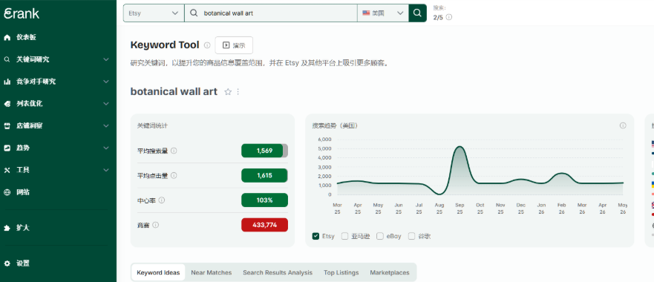The image size is (654, 282).
Task: Click the US flag in country selector
Action: pos(366,13)
